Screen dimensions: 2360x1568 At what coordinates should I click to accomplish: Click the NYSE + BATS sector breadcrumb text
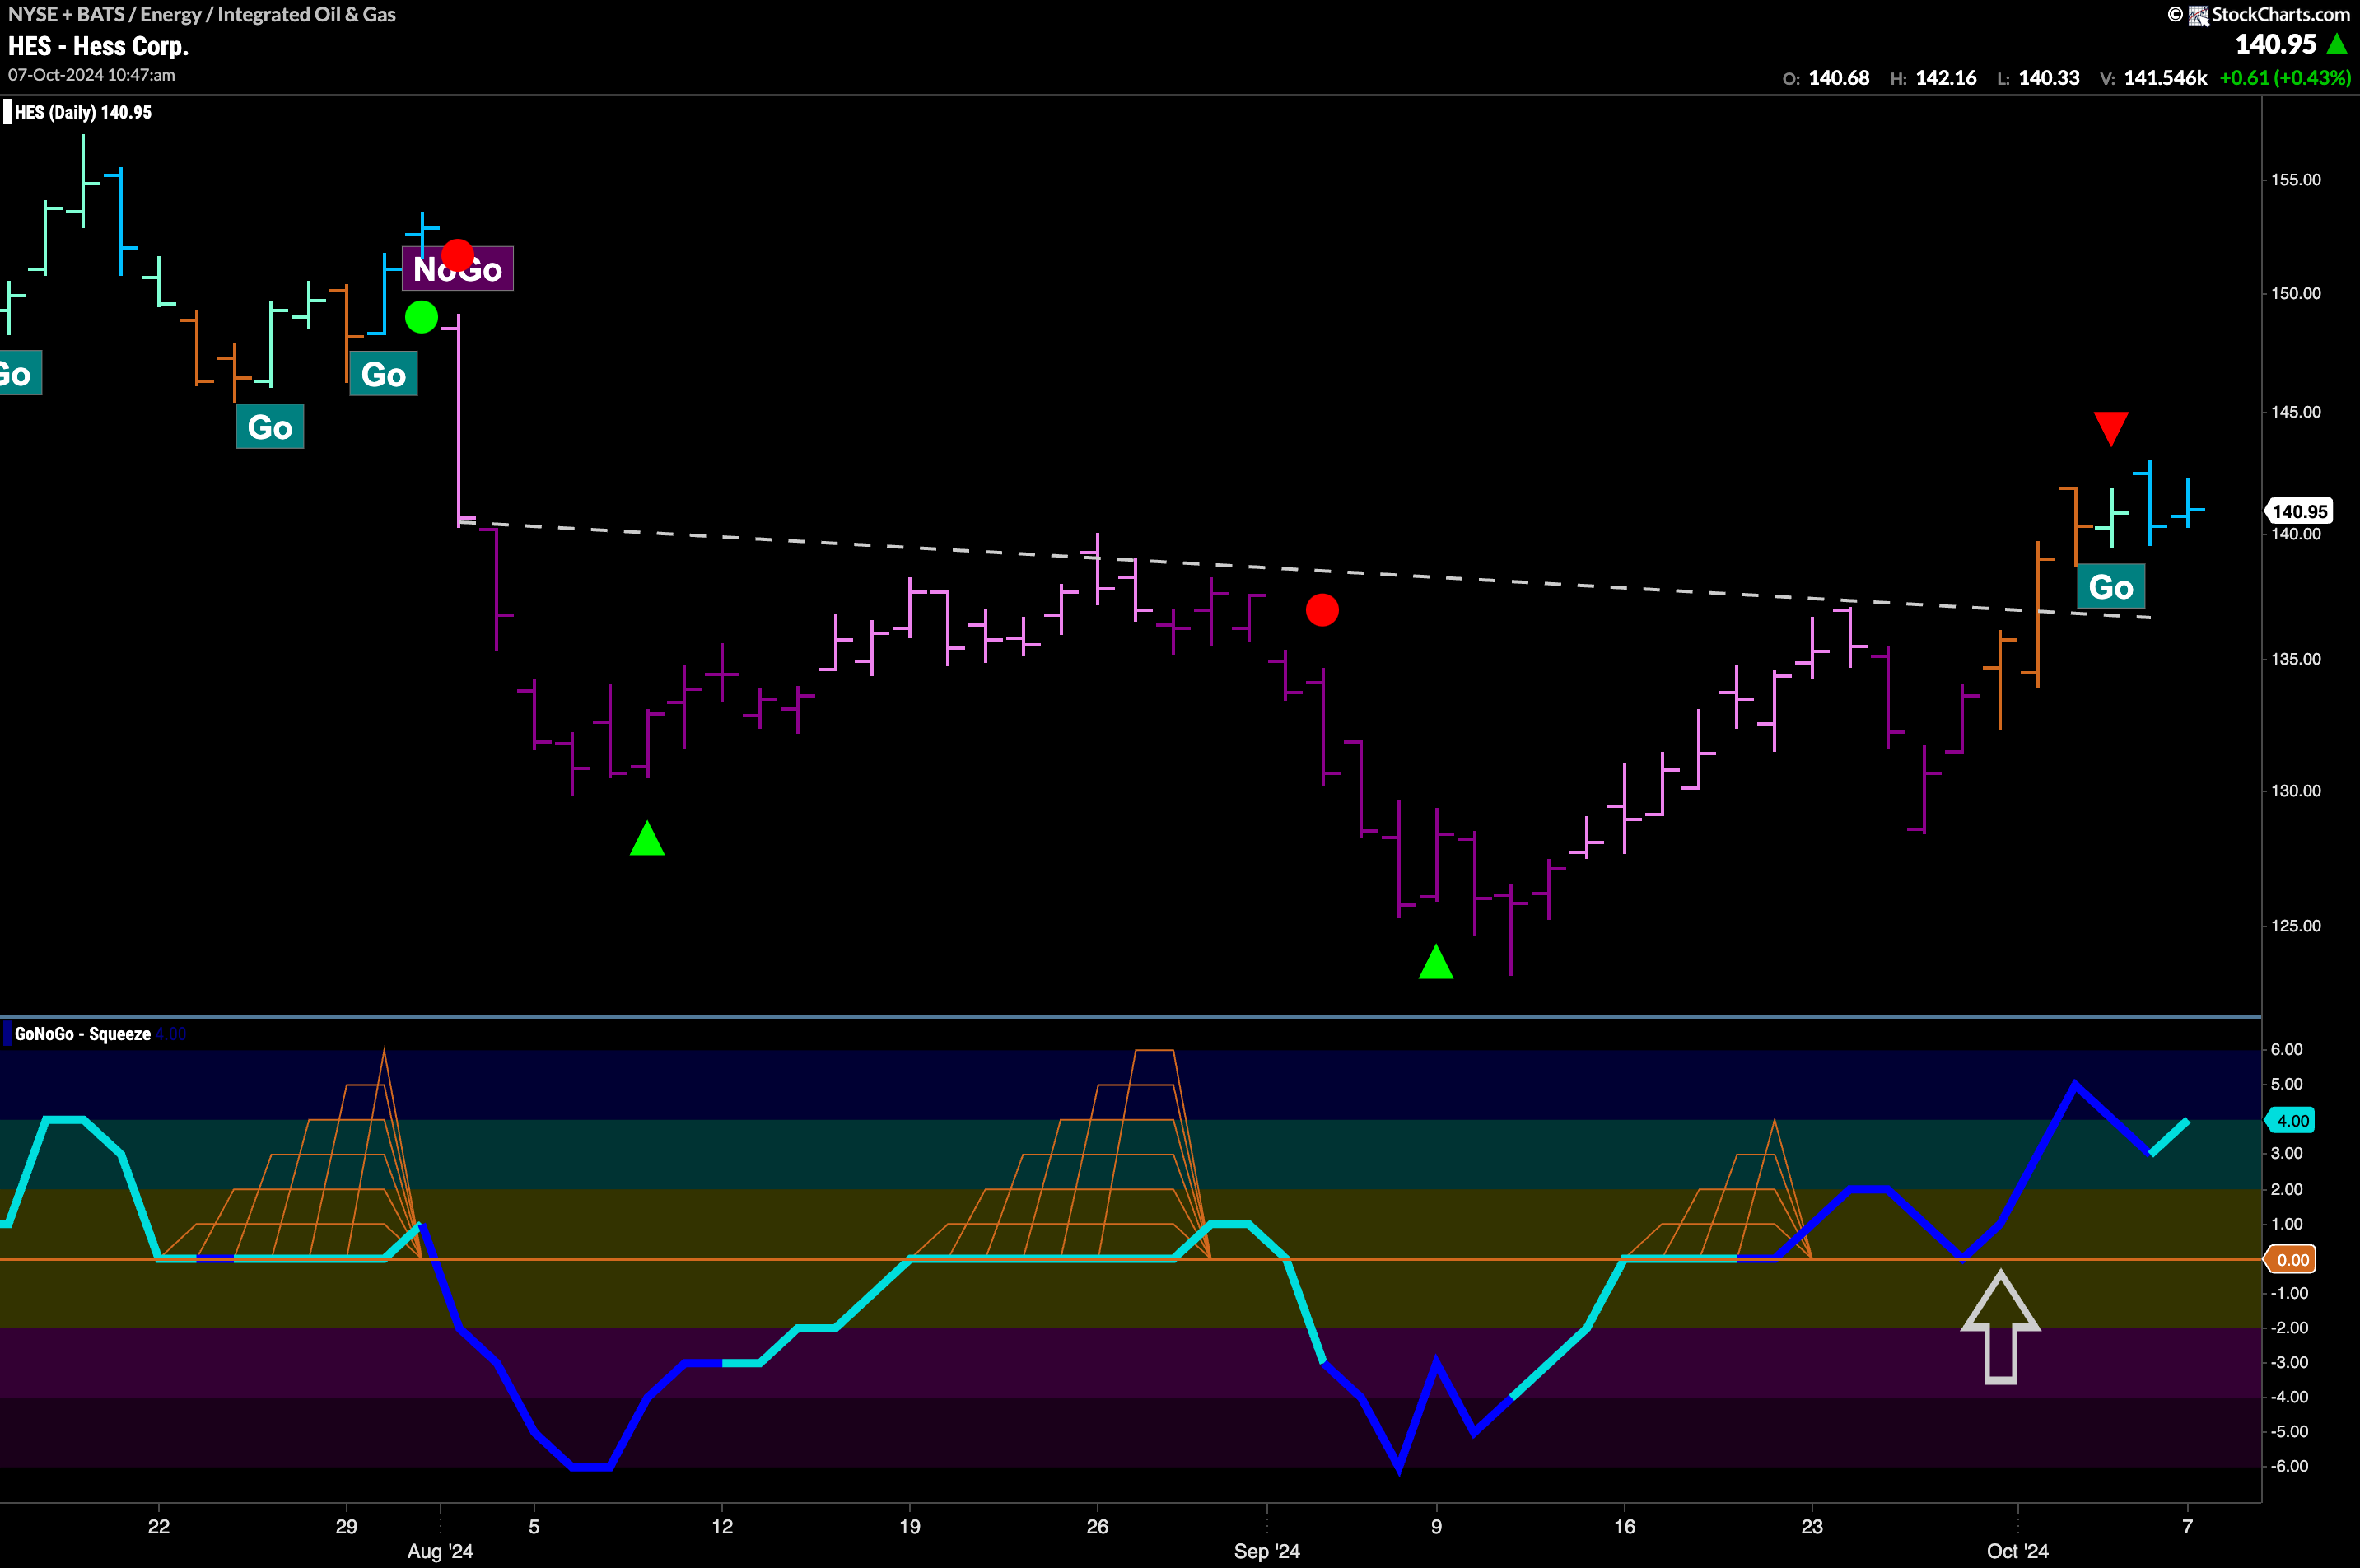click(202, 14)
